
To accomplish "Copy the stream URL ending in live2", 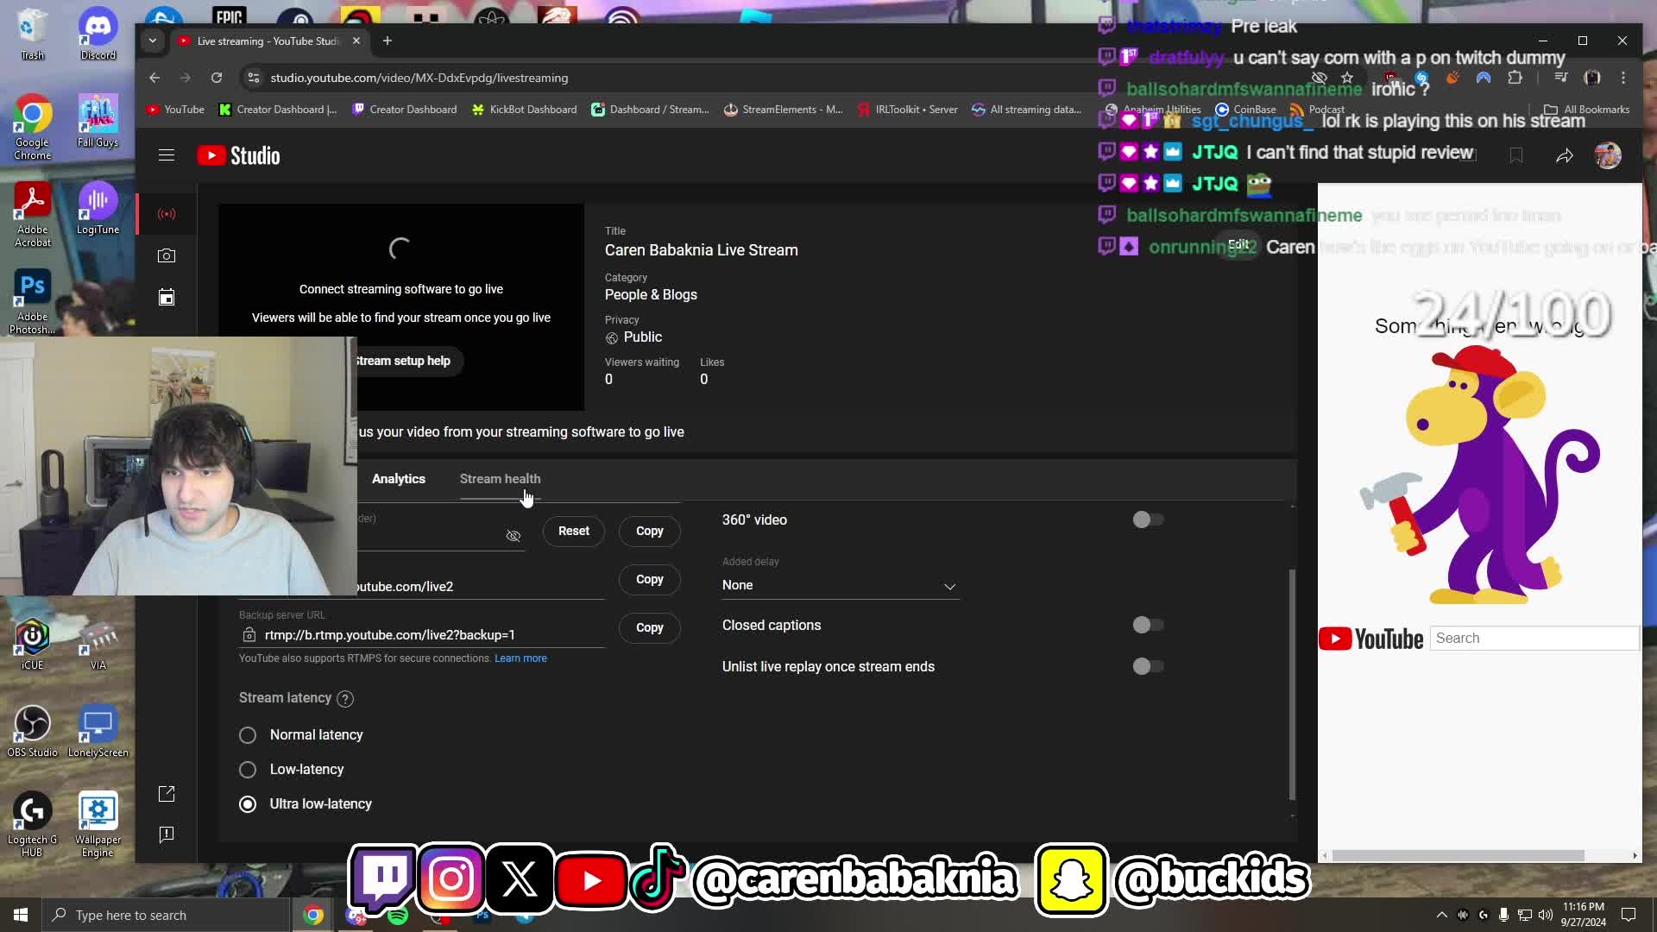I will (x=650, y=579).
